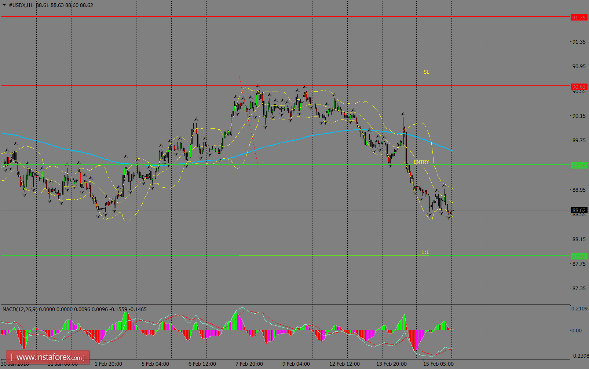Image resolution: width=589 pixels, height=369 pixels.
Task: Click the black 88.62 current price tag
Action: coord(579,210)
